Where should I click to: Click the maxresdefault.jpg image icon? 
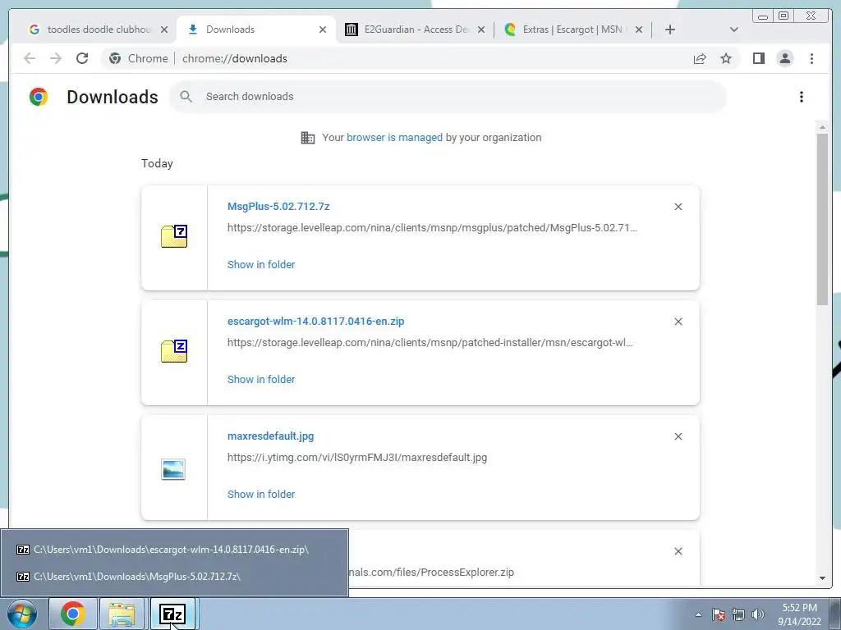pos(173,469)
